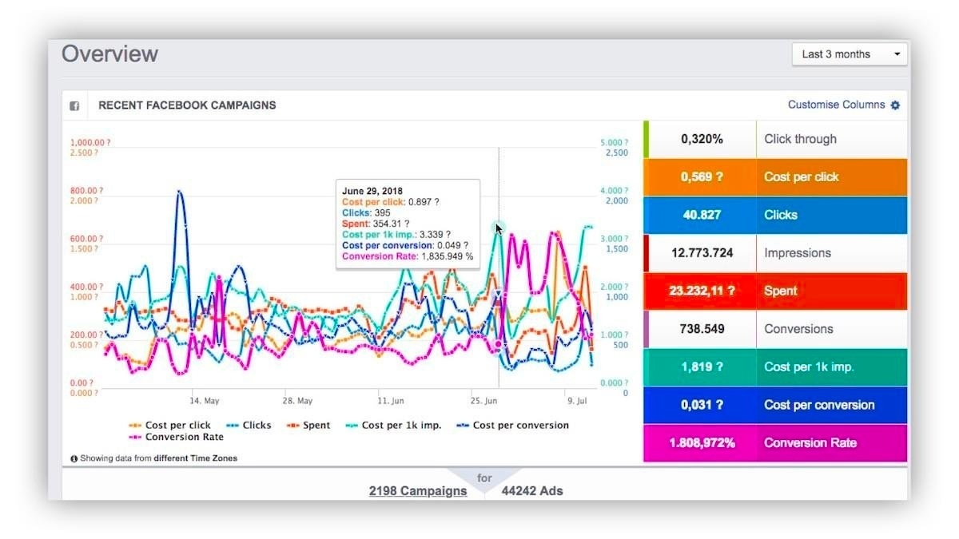Click the dropdown arrow of date range selector
This screenshot has width=959, height=539.
(x=897, y=54)
